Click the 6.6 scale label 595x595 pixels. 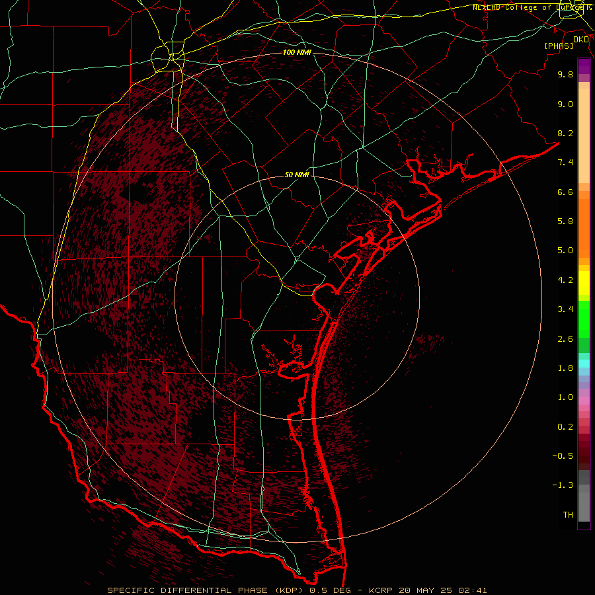coord(565,192)
